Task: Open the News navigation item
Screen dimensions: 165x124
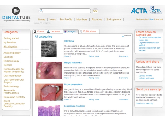Action: pos(53,20)
